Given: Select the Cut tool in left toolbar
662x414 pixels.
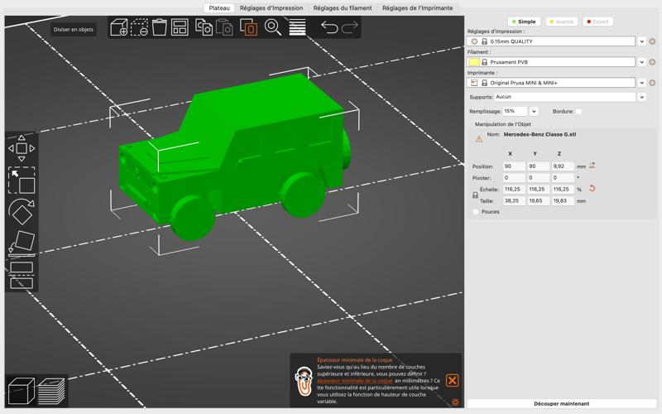Looking at the screenshot, I should pos(22,275).
